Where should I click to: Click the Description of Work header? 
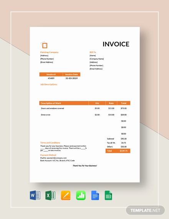pyautogui.click(x=64, y=103)
